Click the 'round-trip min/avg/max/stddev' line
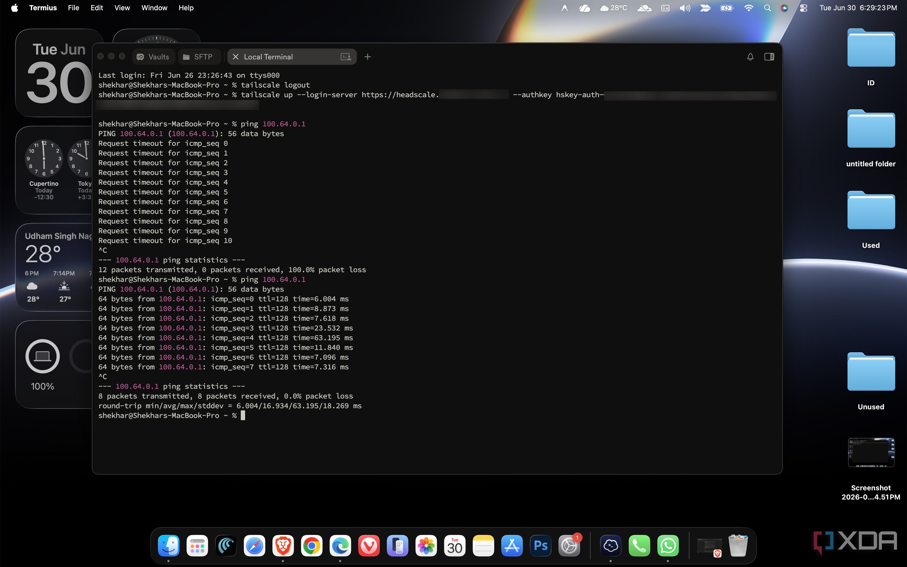The width and height of the screenshot is (907, 567). click(230, 406)
